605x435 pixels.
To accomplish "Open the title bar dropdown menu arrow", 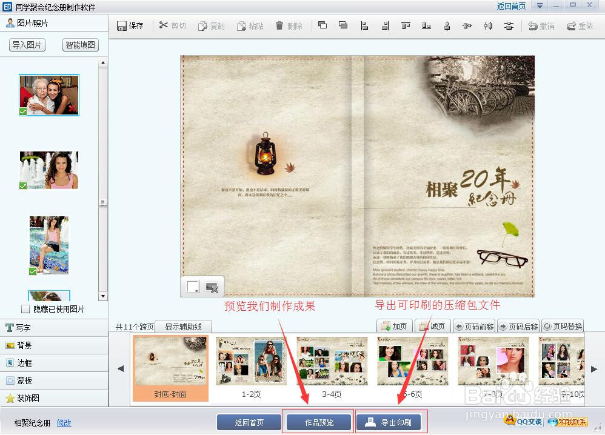I will click(x=540, y=5).
